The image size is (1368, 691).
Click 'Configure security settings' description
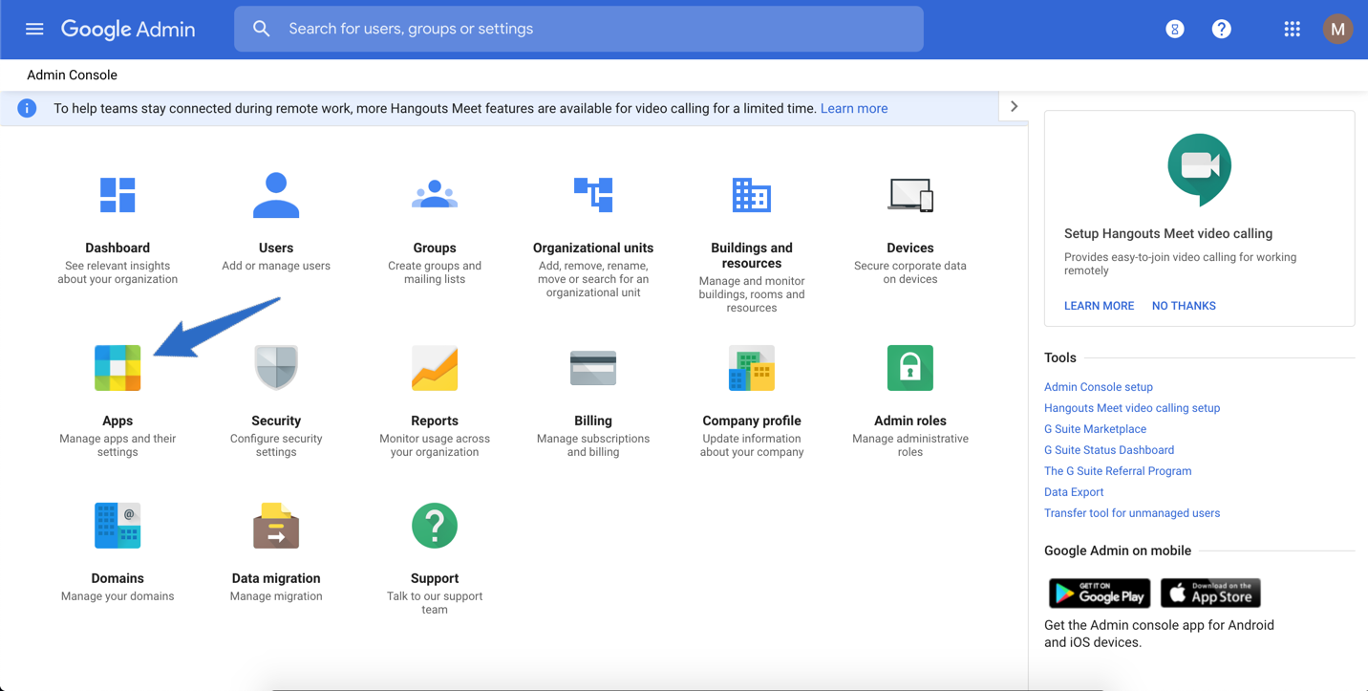click(276, 445)
